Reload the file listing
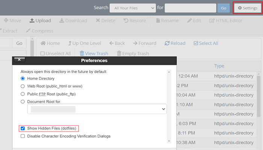 tap(175, 43)
